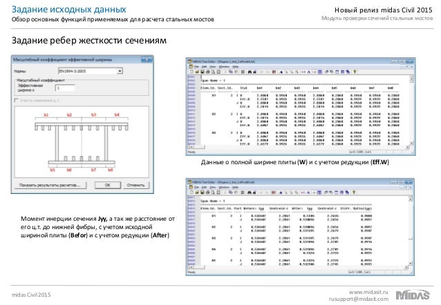This screenshot has height=305, width=441.
Task: Click Print Preview icon in Eff.W editor toolbar
Action: click(x=213, y=72)
